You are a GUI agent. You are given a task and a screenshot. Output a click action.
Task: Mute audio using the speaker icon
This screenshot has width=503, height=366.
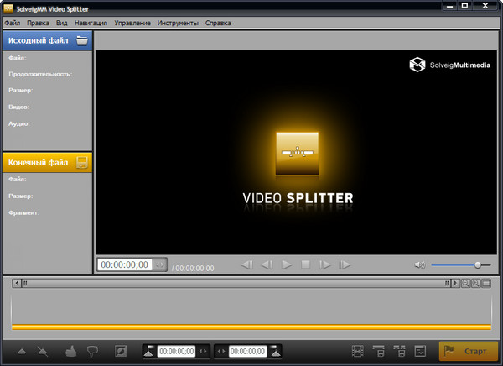(x=419, y=265)
